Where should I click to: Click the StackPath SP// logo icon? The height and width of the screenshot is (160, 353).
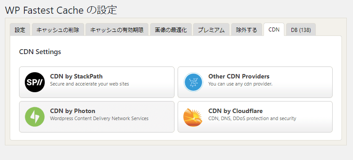click(x=35, y=82)
